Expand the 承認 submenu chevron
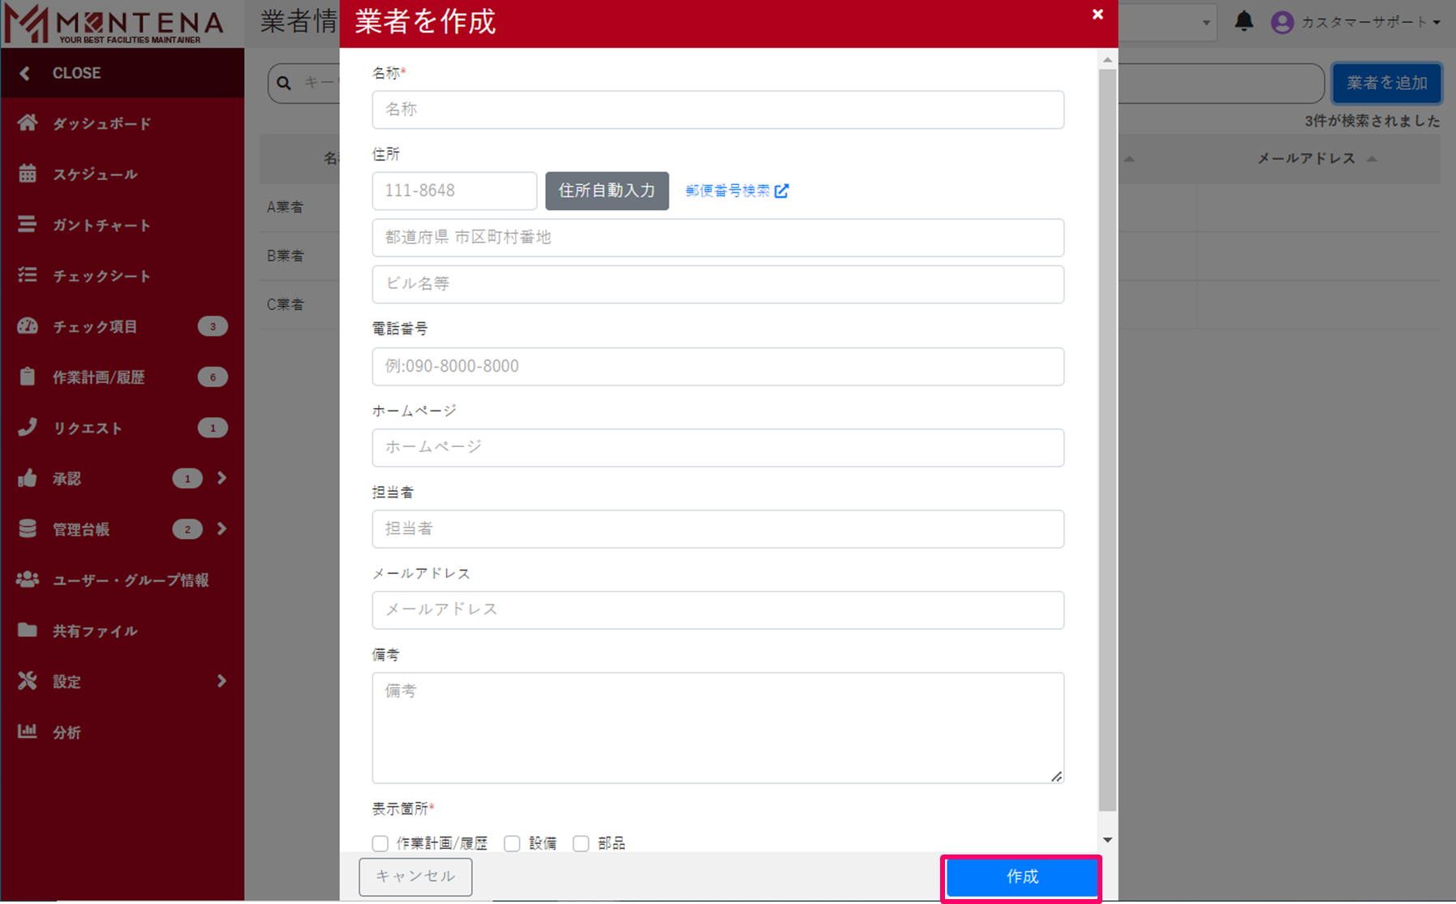Image resolution: width=1456 pixels, height=904 pixels. 221,478
